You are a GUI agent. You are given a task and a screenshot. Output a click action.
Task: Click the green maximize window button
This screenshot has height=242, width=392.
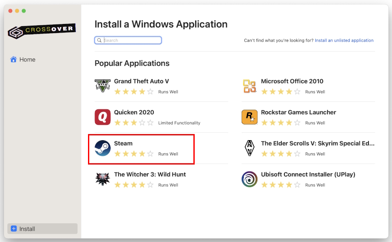(x=24, y=11)
